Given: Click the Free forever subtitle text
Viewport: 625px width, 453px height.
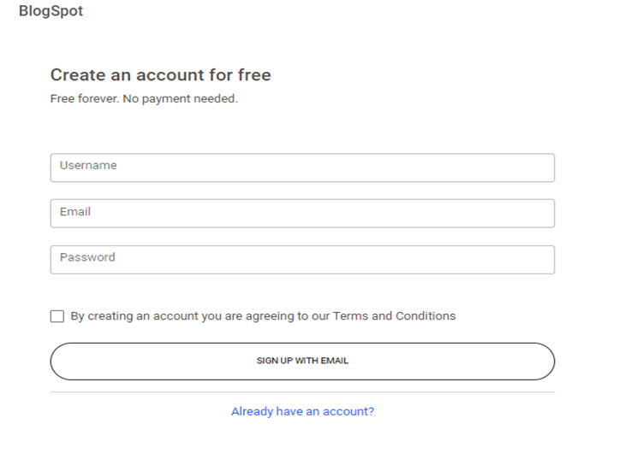Looking at the screenshot, I should [144, 99].
